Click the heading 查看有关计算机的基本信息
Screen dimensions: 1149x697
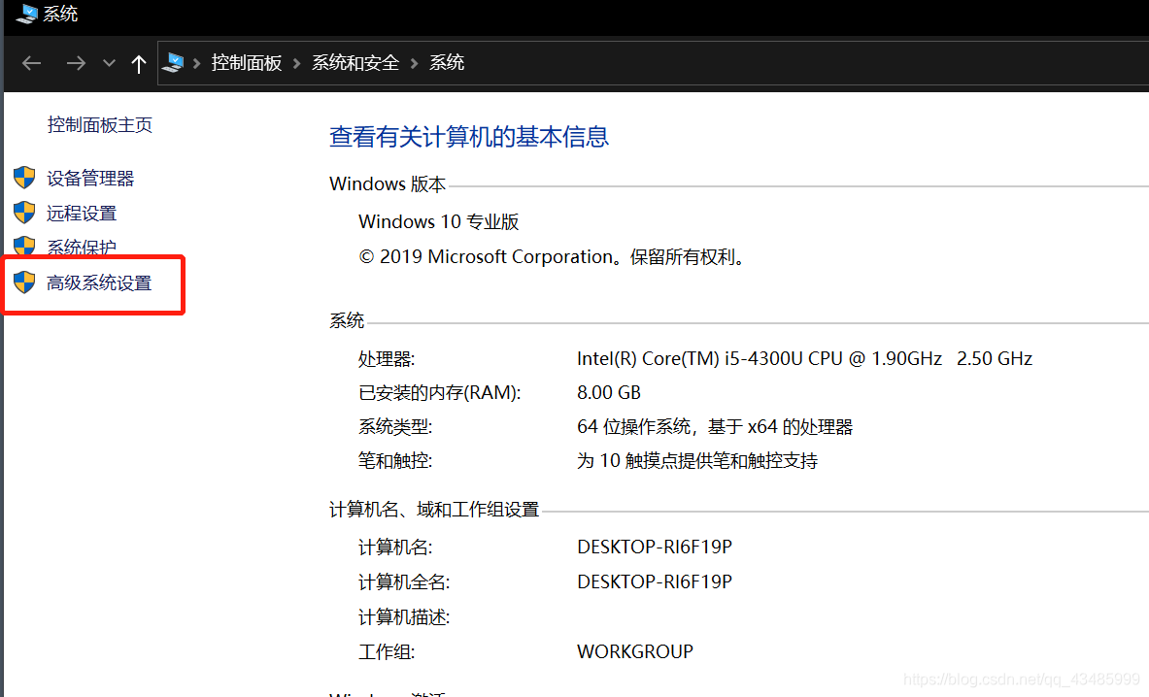pyautogui.click(x=469, y=137)
